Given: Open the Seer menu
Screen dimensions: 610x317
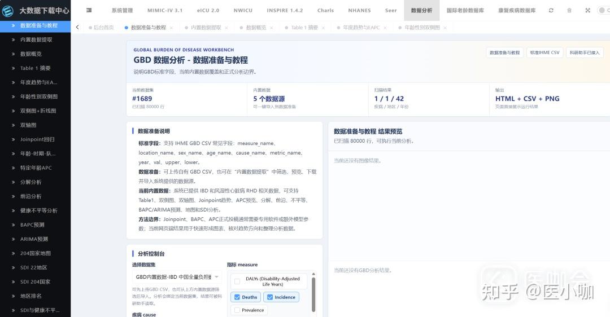Looking at the screenshot, I should coord(391,11).
